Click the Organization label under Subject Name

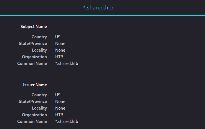point(34,57)
